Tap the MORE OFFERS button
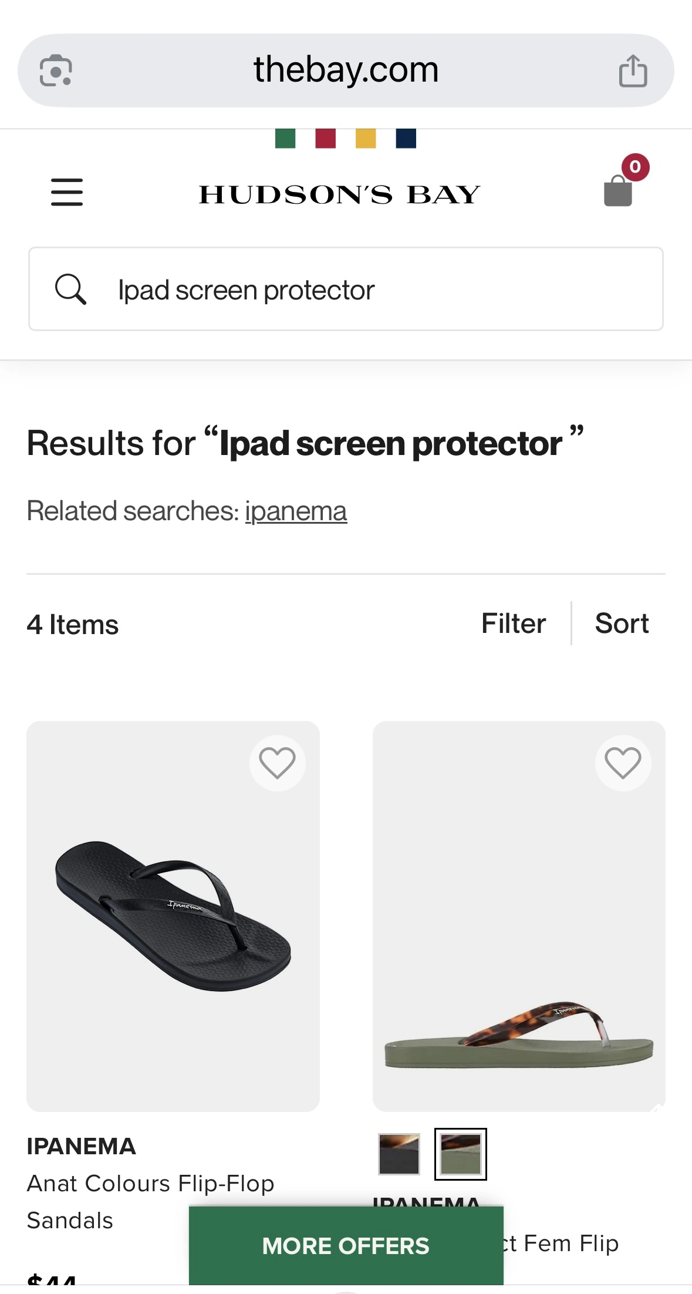 point(346,1245)
